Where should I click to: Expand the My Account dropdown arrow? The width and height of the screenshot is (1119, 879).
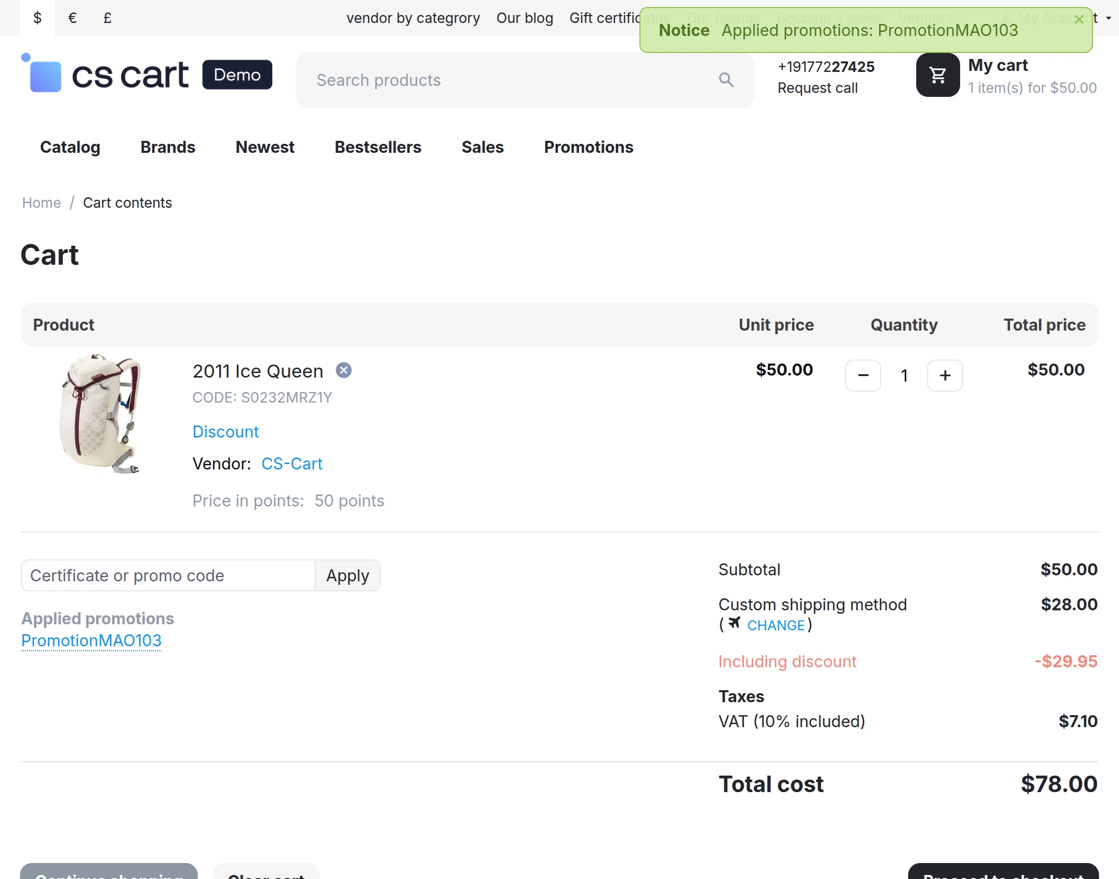pyautogui.click(x=1108, y=18)
